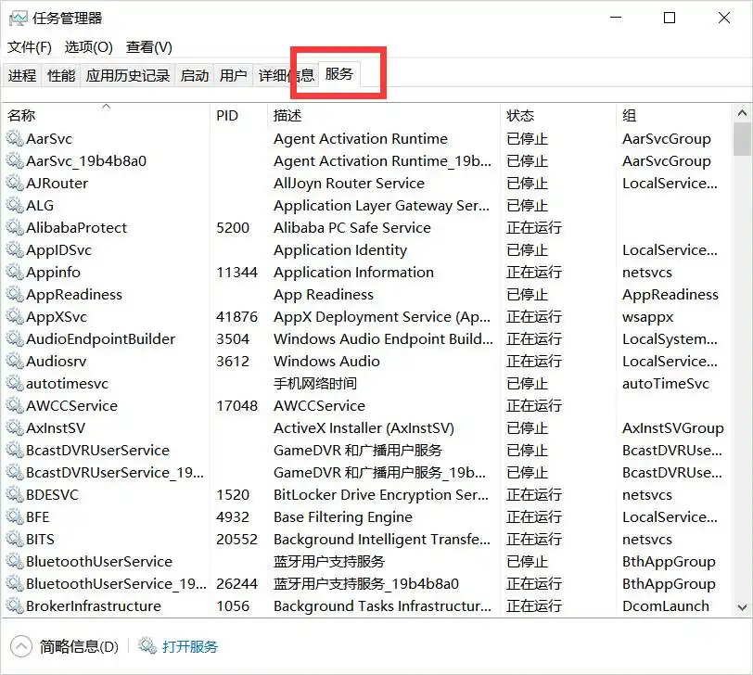Click the service icon next to BFE
Viewport: 753px width, 675px height.
pyautogui.click(x=15, y=517)
